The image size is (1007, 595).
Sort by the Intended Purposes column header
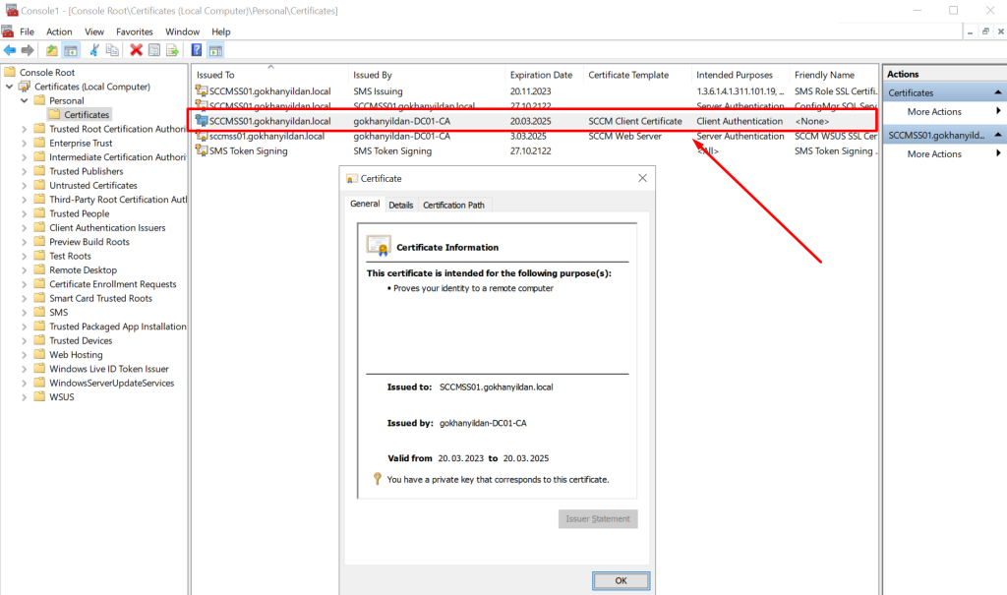click(740, 75)
